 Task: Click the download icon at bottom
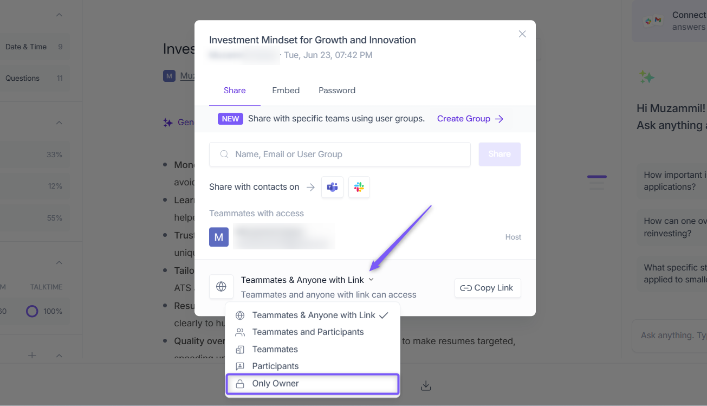coord(426,386)
